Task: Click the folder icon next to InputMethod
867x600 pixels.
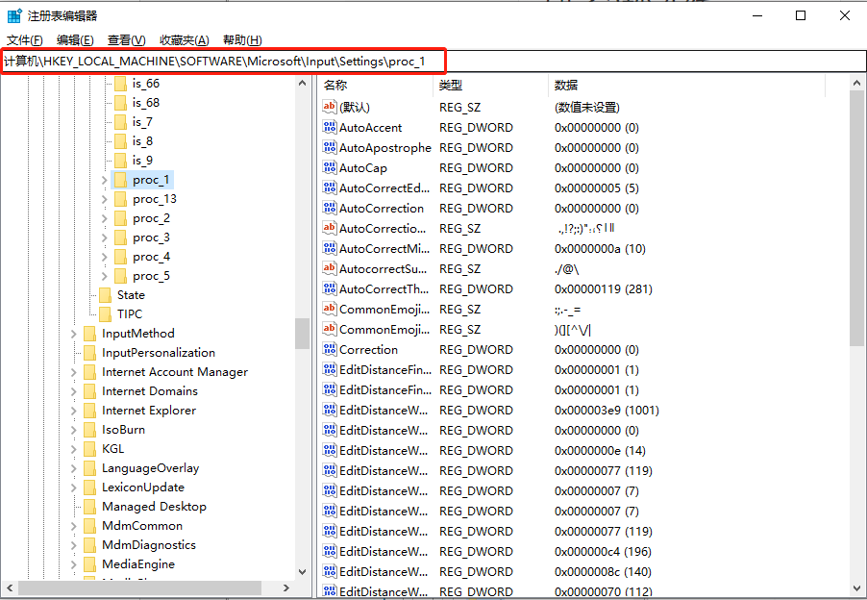Action: (x=89, y=334)
